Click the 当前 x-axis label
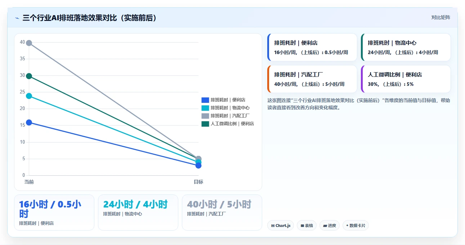465x245 pixels. [29, 182]
